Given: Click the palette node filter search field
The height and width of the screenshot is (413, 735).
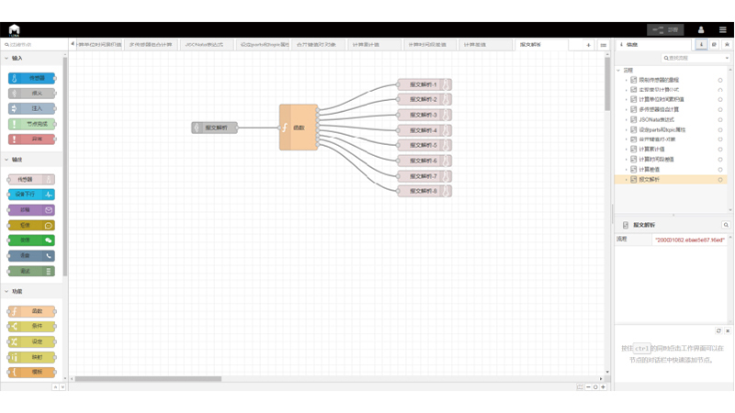Looking at the screenshot, I should [35, 45].
